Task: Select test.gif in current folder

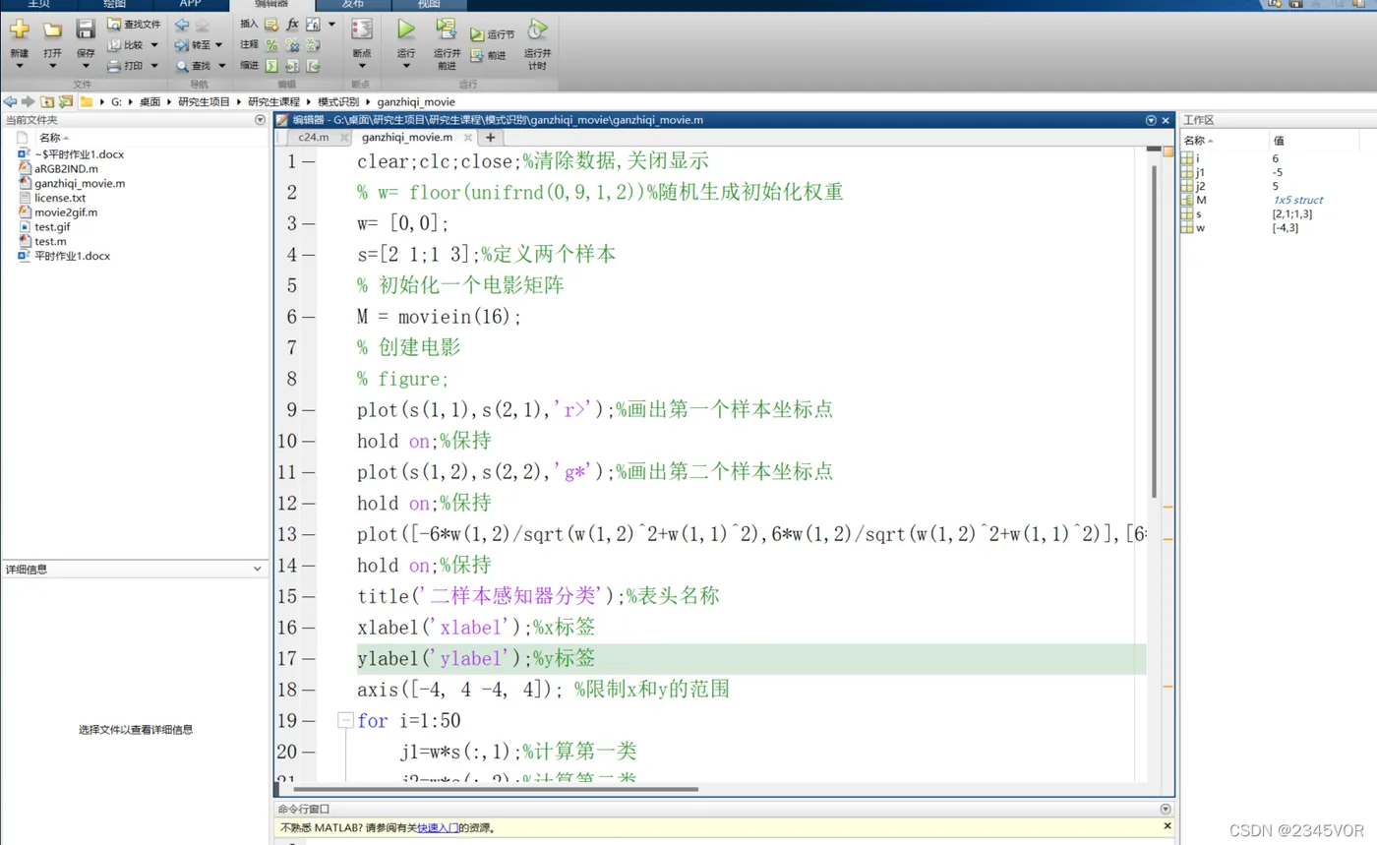Action: [x=53, y=226]
